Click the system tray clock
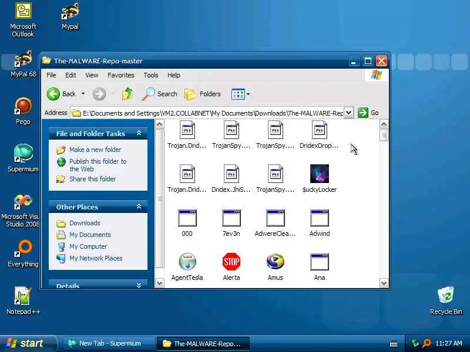This screenshot has height=352, width=470. click(449, 343)
